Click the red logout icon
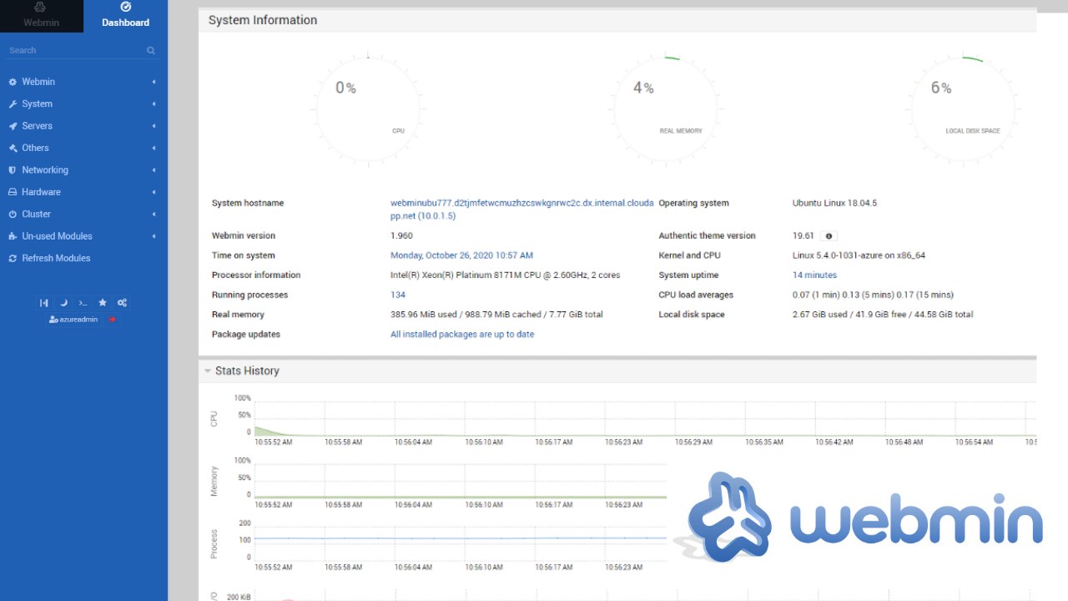The image size is (1068, 601). [x=112, y=320]
